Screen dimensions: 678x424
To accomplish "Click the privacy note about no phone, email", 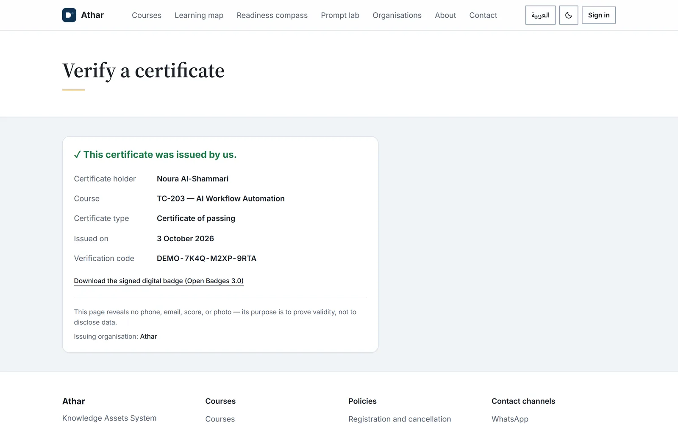I will coord(215,317).
